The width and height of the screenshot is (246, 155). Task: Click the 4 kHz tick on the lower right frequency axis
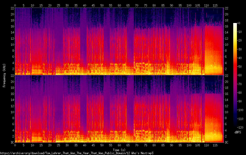point(226,130)
